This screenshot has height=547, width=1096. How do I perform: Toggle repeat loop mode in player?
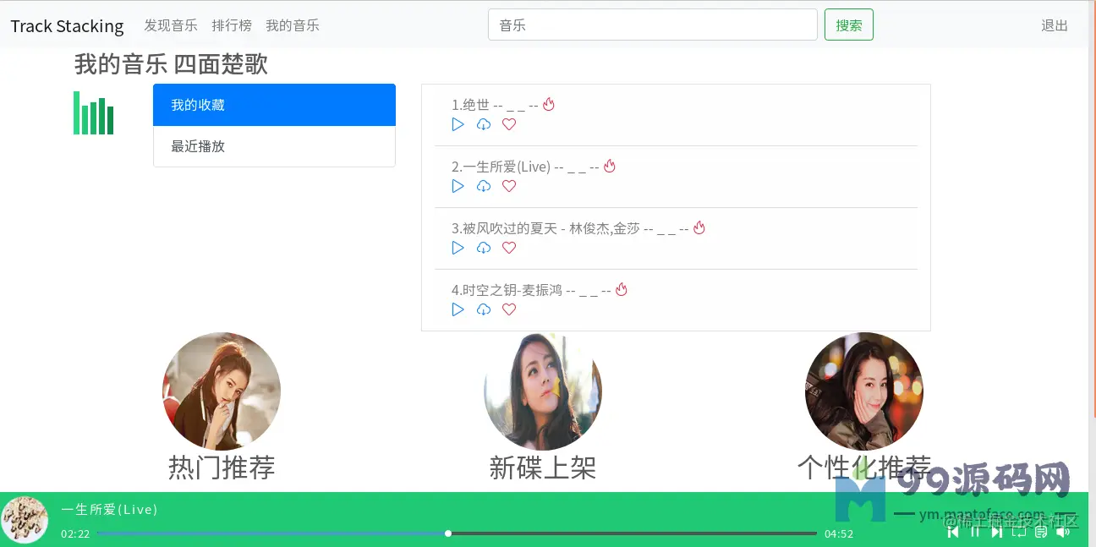pos(1019,532)
